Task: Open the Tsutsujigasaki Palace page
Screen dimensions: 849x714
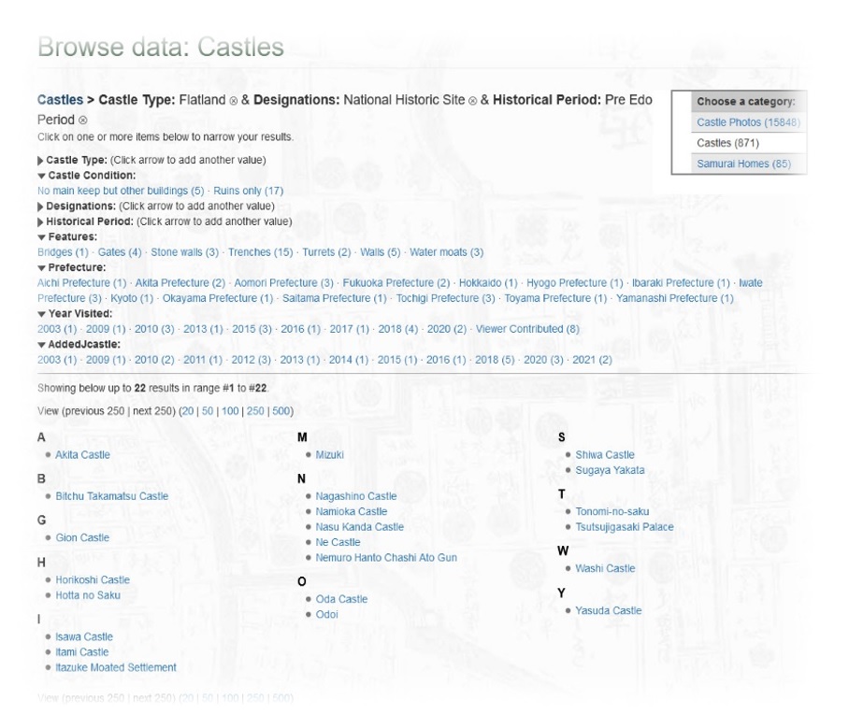Action: [x=625, y=527]
